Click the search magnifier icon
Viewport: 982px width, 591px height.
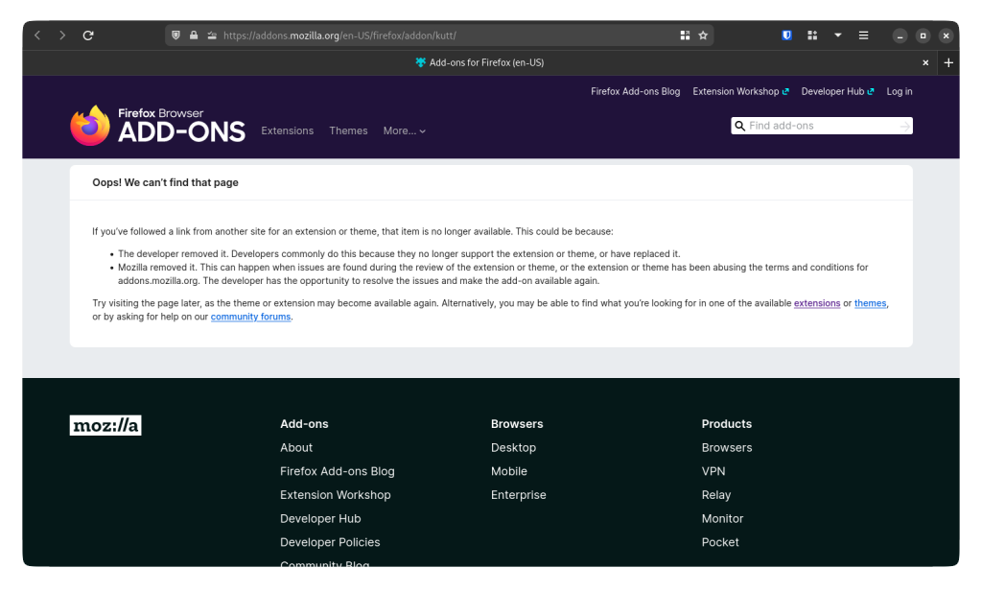pos(739,126)
